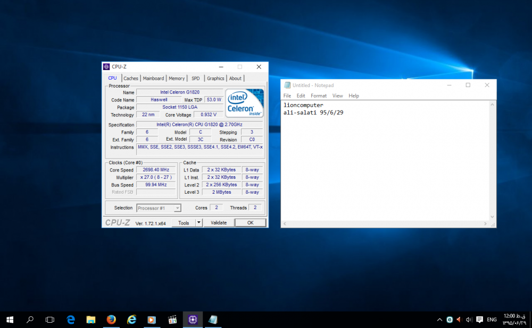The image size is (532, 328).
Task: Show hidden system tray icons
Action: pos(439,320)
